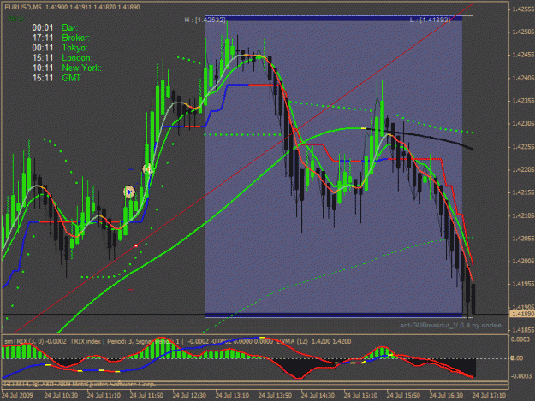This screenshot has width=535, height=401.
Task: Click the 24 Jul 13:50 time axis label
Action: click(x=275, y=396)
